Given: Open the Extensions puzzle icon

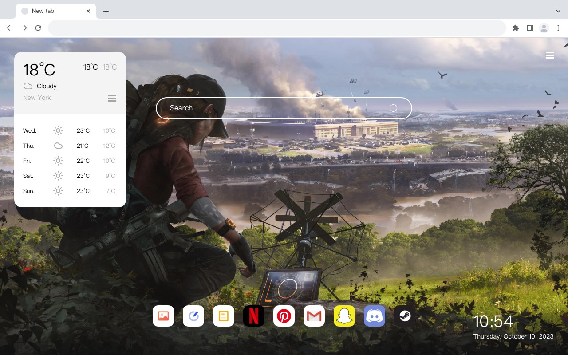Looking at the screenshot, I should [x=515, y=28].
